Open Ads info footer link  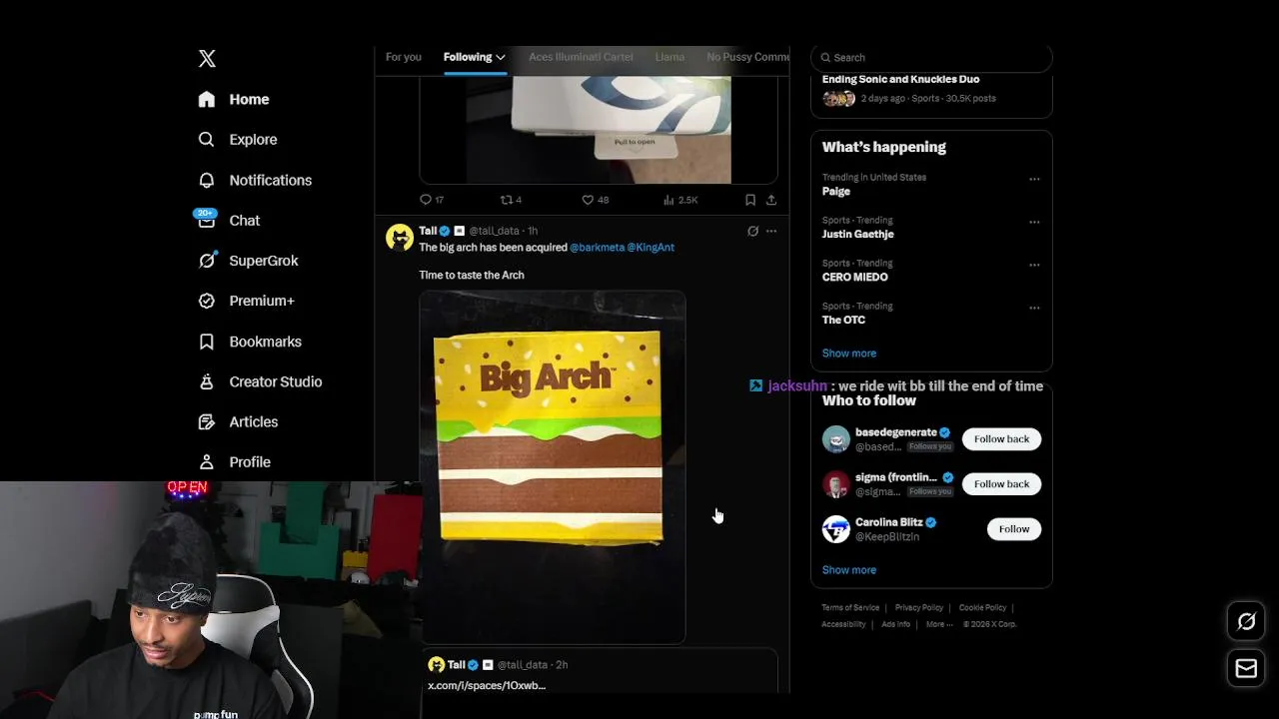click(896, 624)
